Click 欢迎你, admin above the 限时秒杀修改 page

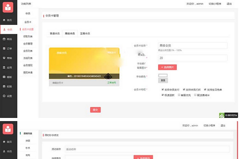click(x=190, y=126)
